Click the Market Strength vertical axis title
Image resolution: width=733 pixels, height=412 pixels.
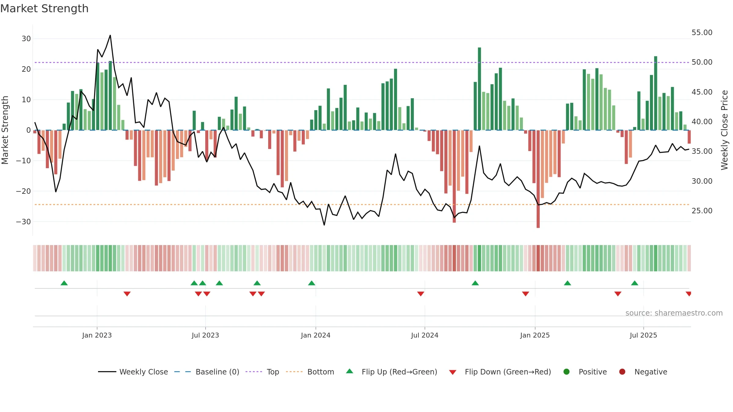[5, 130]
